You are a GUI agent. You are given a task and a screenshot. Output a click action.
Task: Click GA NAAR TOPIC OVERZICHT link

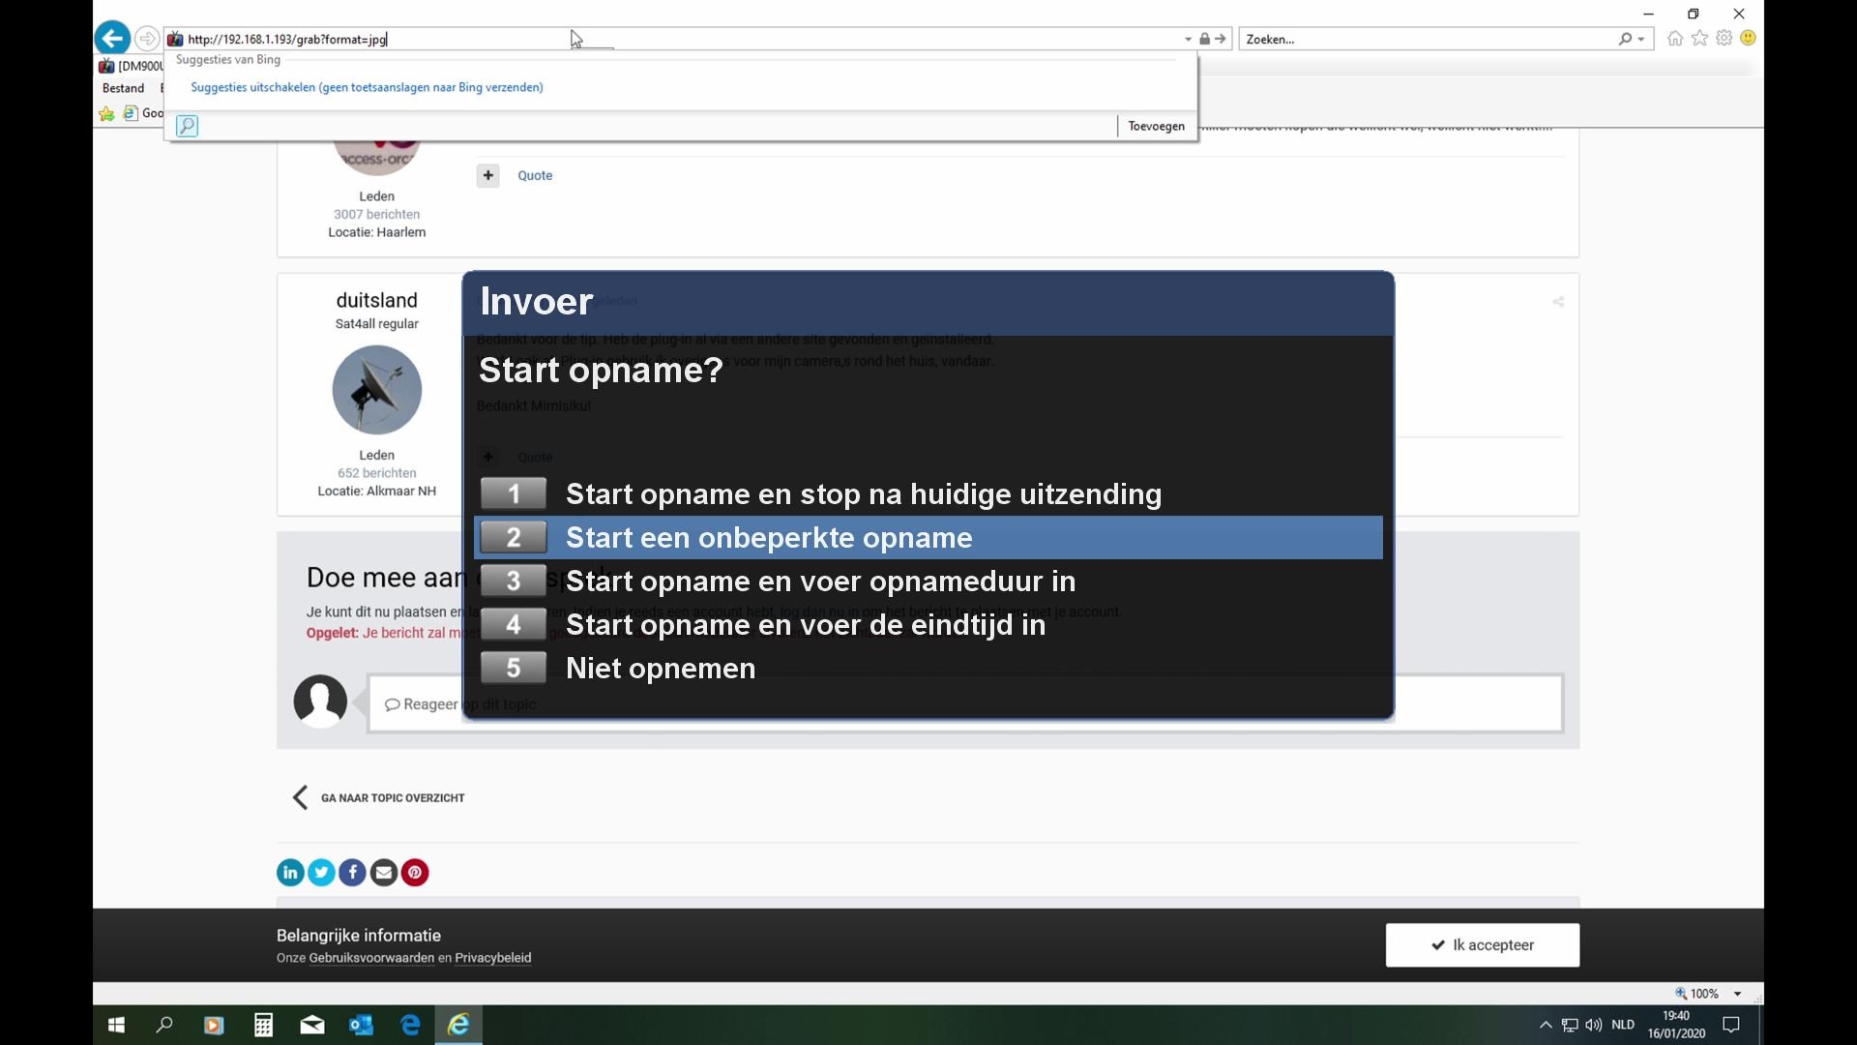pos(392,798)
